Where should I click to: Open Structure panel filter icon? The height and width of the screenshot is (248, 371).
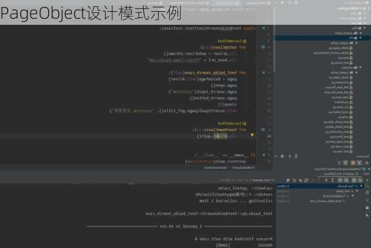pyautogui.click(x=339, y=162)
